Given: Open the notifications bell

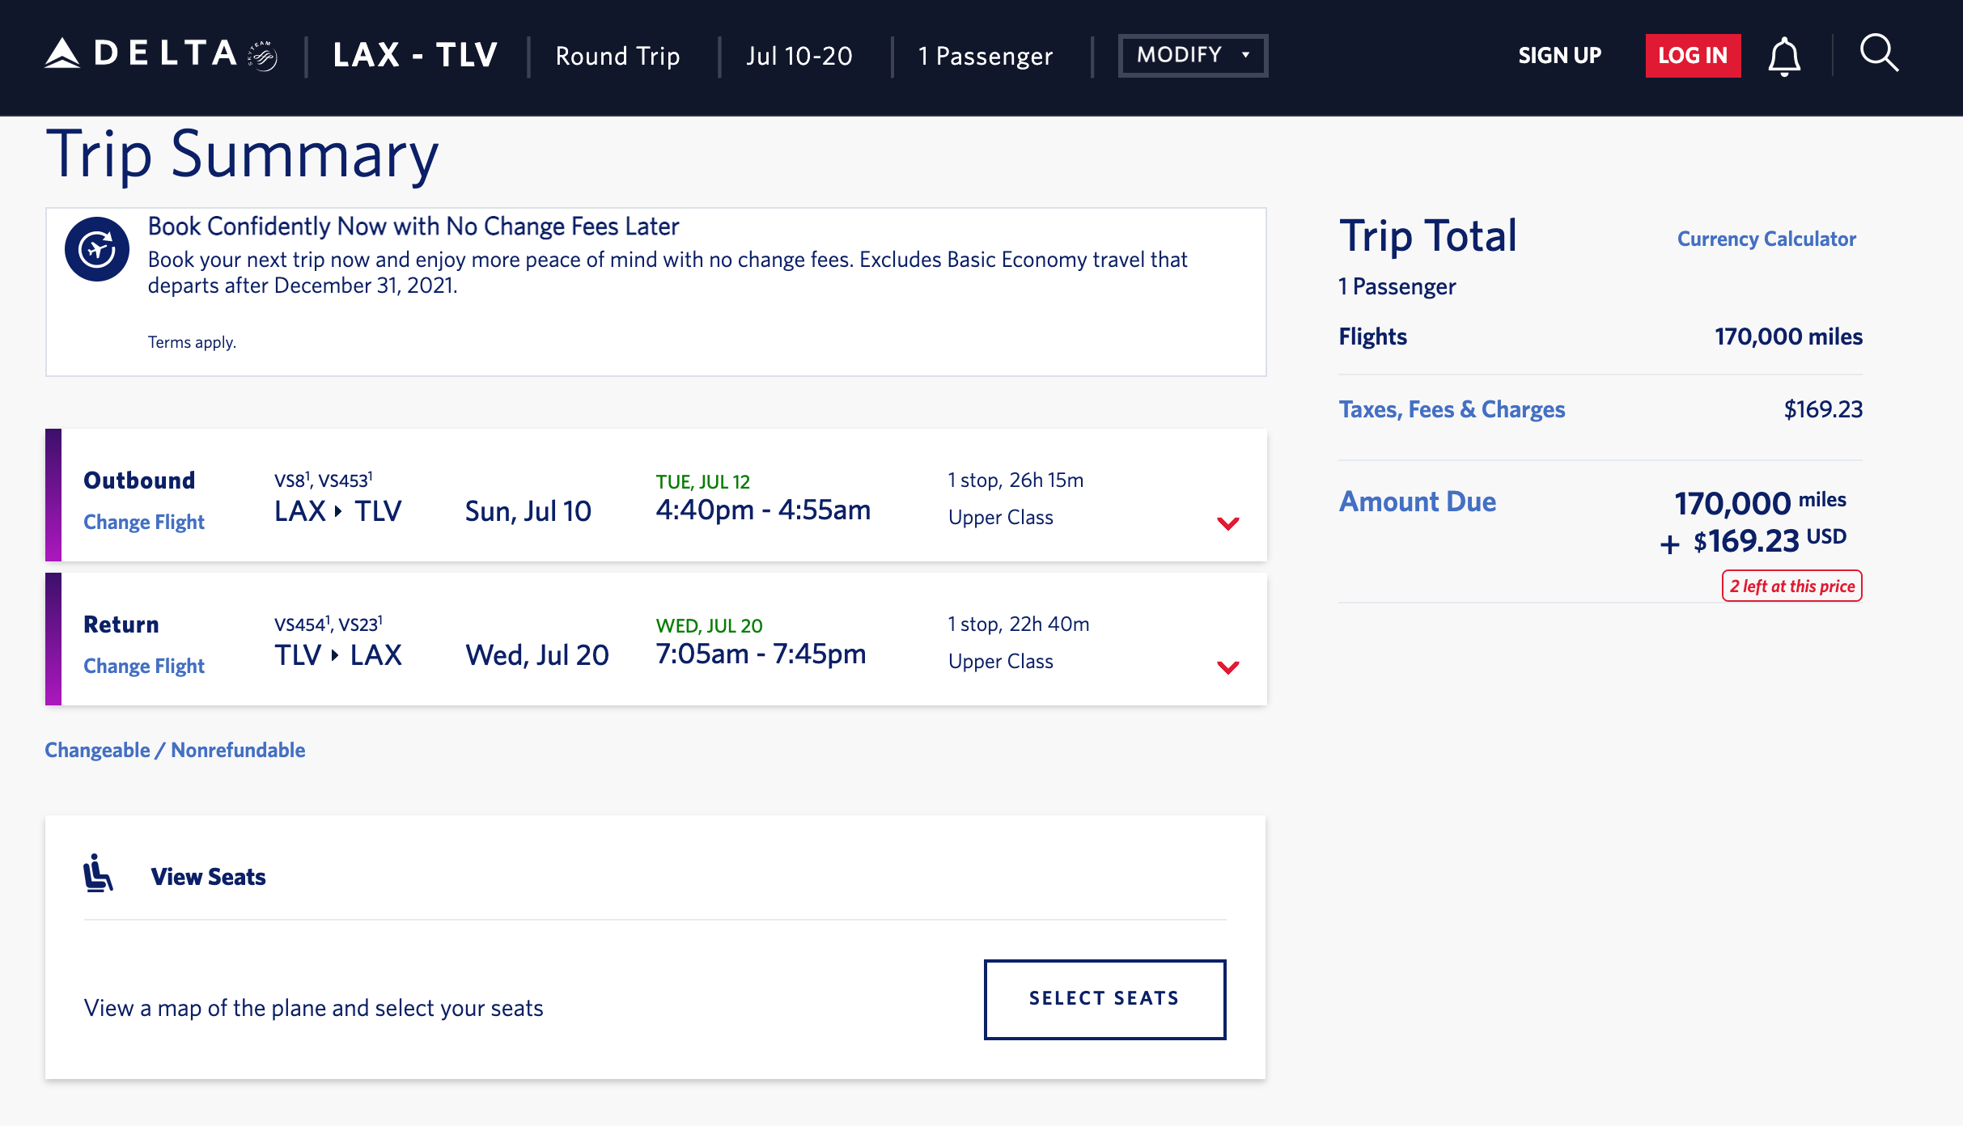Looking at the screenshot, I should (x=1784, y=57).
